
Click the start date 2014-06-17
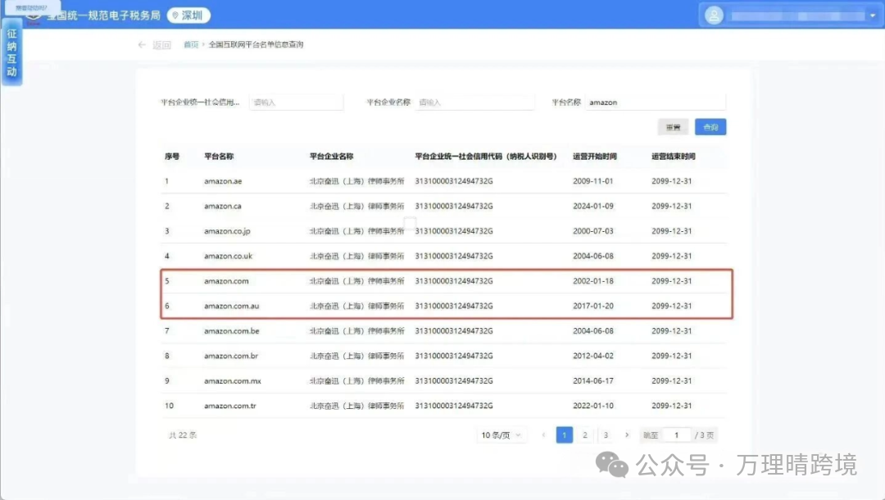click(592, 381)
